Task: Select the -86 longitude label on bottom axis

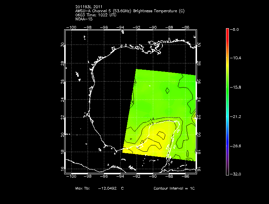Action: click(186, 176)
